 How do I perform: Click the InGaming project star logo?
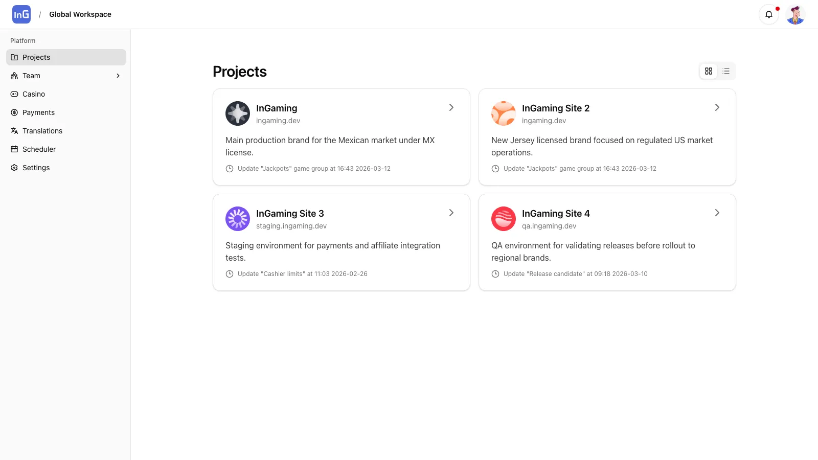(x=238, y=113)
